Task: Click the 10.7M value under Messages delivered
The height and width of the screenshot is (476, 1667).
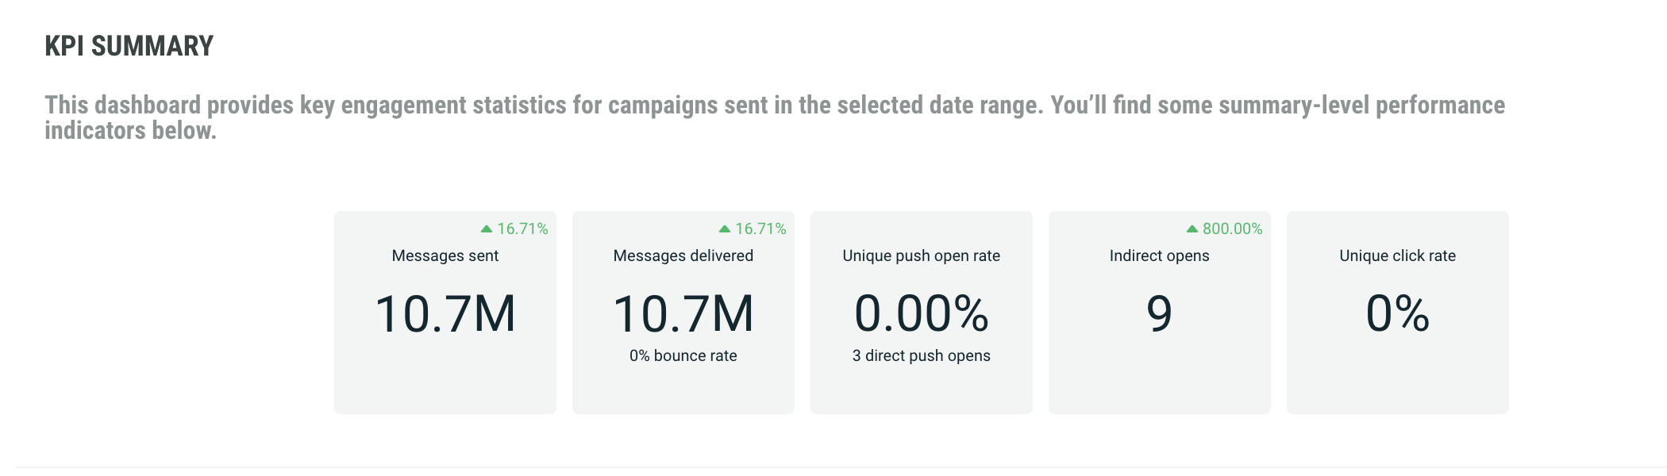Action: coord(683,313)
